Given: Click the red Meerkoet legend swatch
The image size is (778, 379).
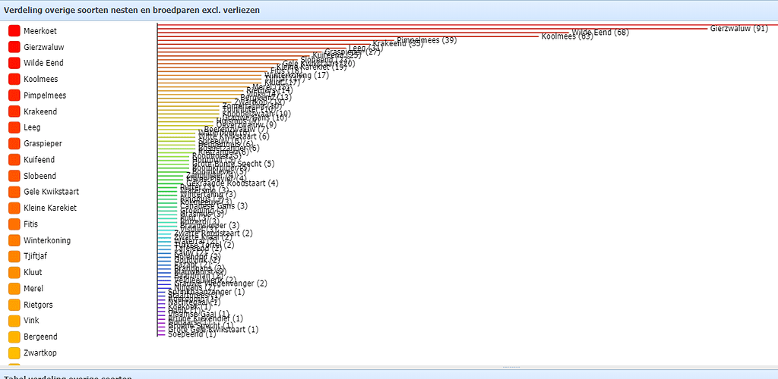Looking at the screenshot, I should 14,31.
